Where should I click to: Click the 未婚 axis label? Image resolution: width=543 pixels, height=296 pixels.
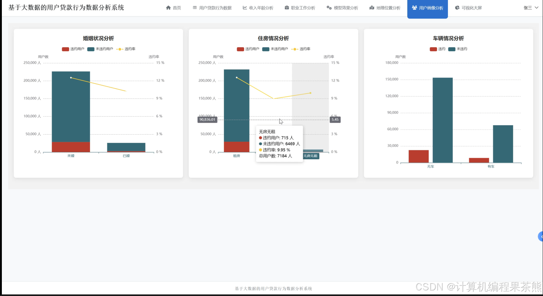tap(71, 156)
